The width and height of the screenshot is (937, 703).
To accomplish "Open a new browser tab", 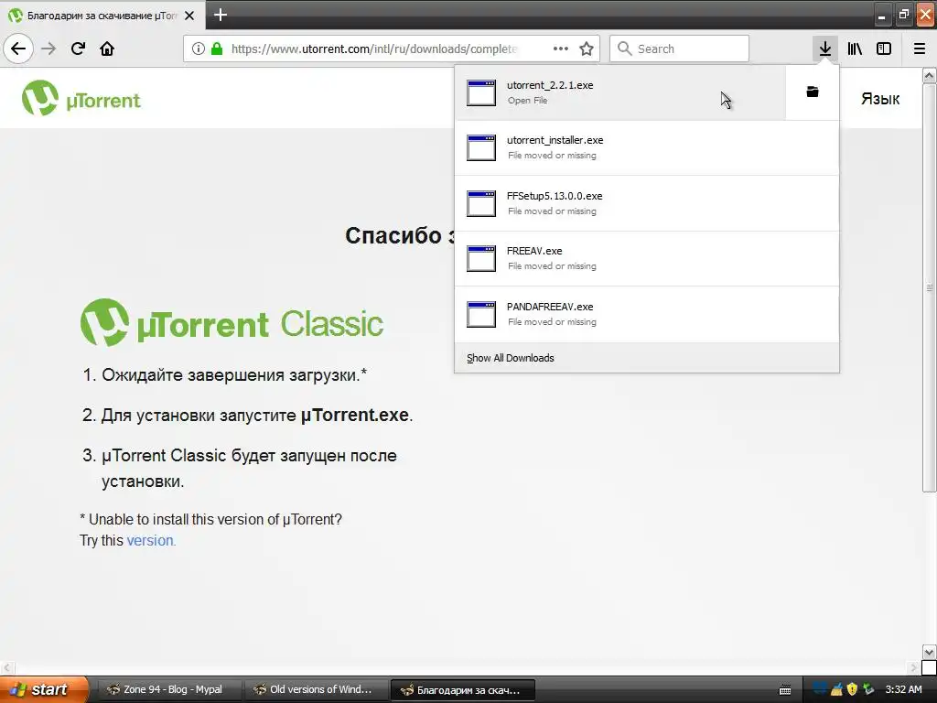I will [x=220, y=15].
